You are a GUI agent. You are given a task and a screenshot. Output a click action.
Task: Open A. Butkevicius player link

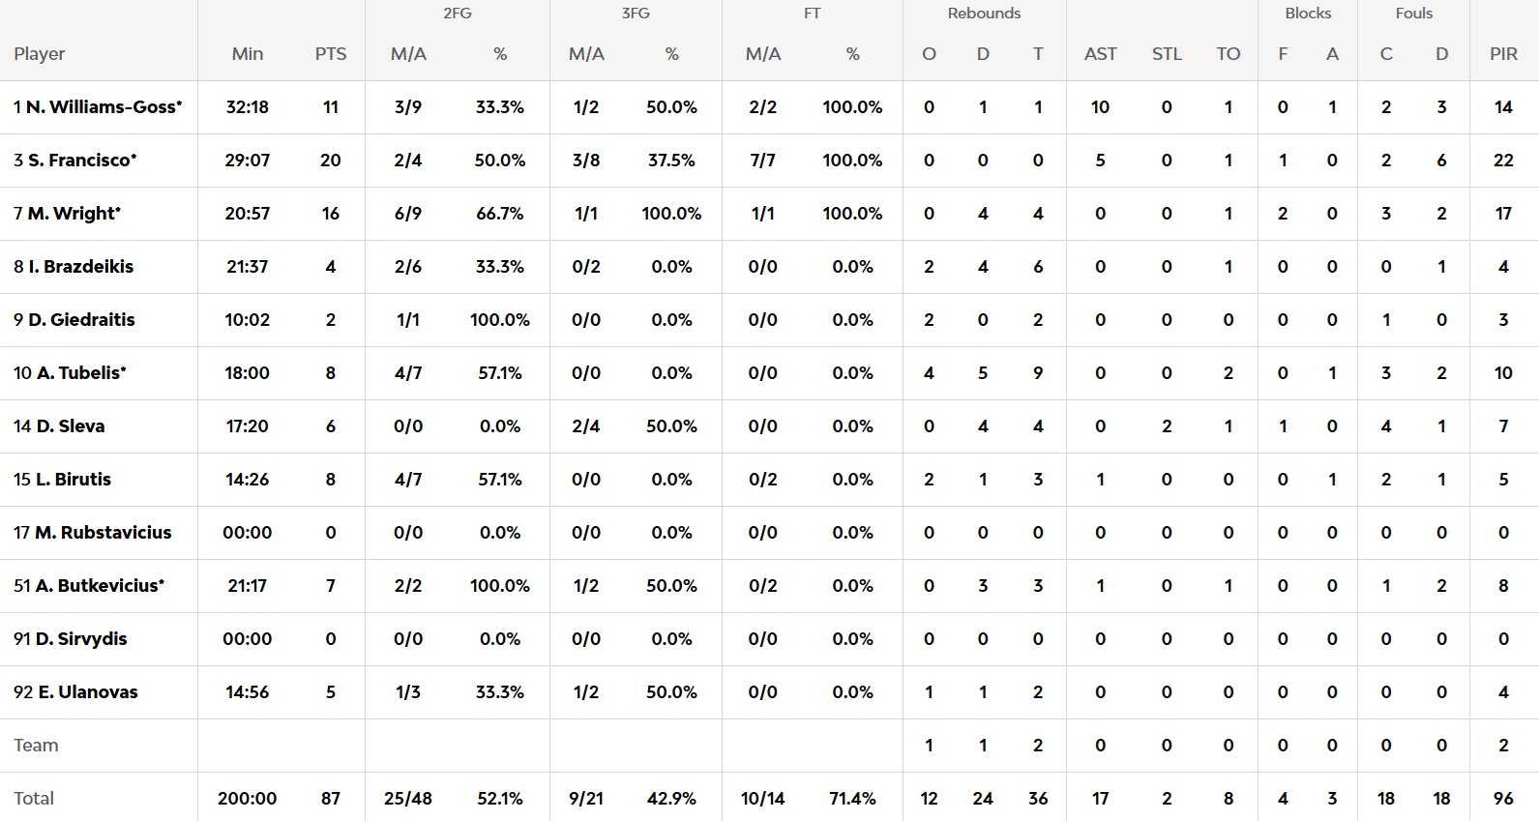(100, 586)
